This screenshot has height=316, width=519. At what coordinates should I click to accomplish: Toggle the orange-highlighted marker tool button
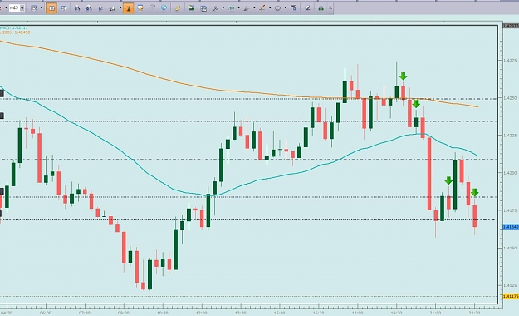coord(128,8)
